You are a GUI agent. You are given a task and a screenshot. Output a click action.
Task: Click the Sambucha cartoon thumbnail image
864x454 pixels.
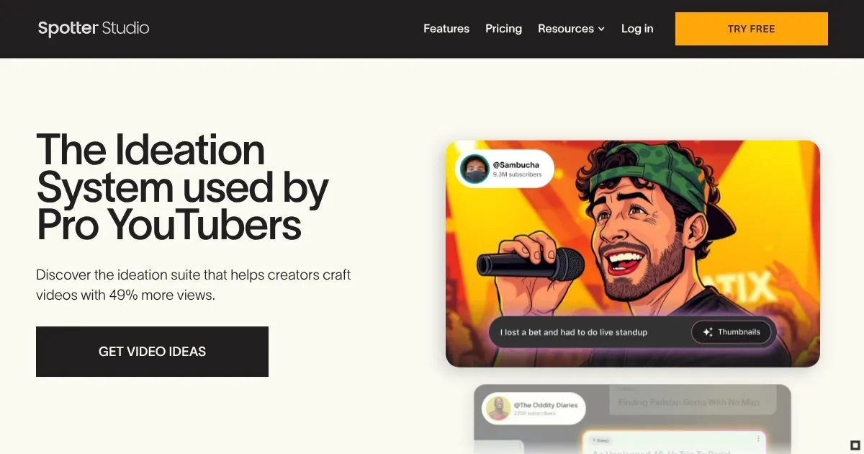[633, 254]
